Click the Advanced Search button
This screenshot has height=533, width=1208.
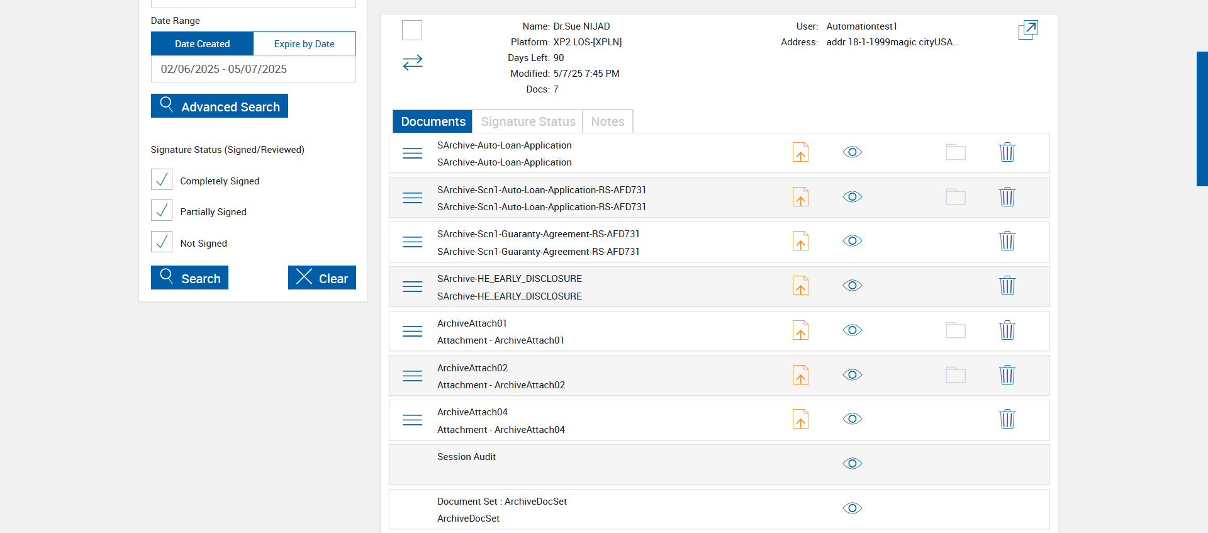(x=220, y=106)
